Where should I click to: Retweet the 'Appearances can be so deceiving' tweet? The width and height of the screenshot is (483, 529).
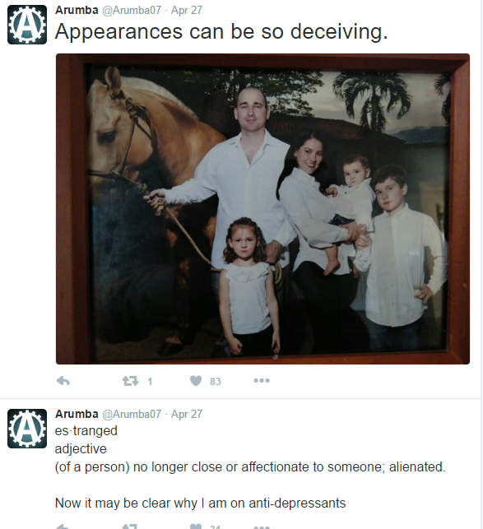pyautogui.click(x=130, y=381)
